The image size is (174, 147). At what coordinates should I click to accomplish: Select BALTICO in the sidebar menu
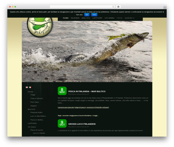[31, 109]
